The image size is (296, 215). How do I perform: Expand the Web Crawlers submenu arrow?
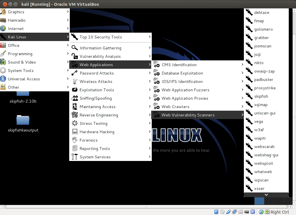click(x=242, y=106)
